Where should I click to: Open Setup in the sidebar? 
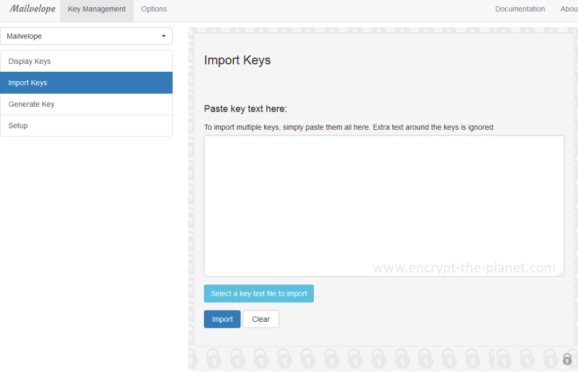(x=86, y=126)
